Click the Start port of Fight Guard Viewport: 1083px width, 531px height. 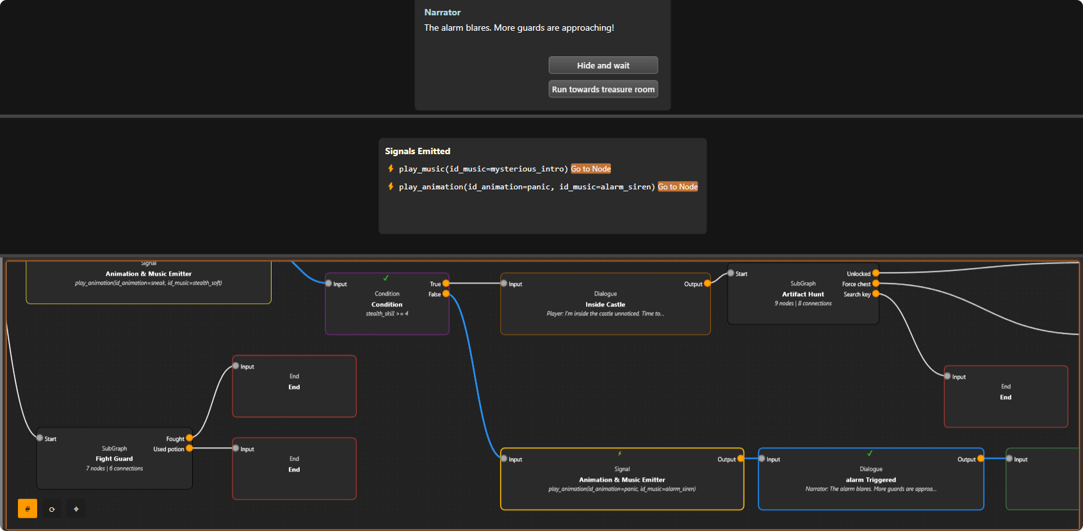(40, 438)
